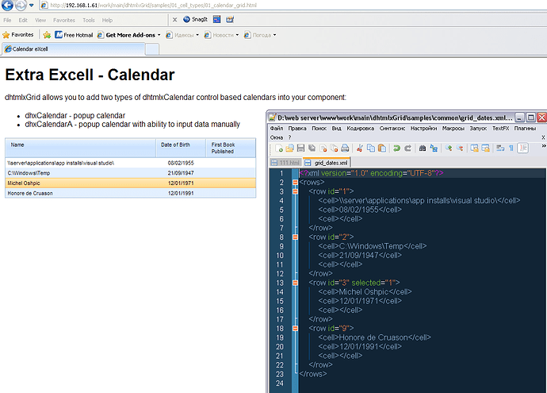This screenshot has width=547, height=393.
Task: Click the New file icon in Notepad++
Action: click(x=278, y=148)
